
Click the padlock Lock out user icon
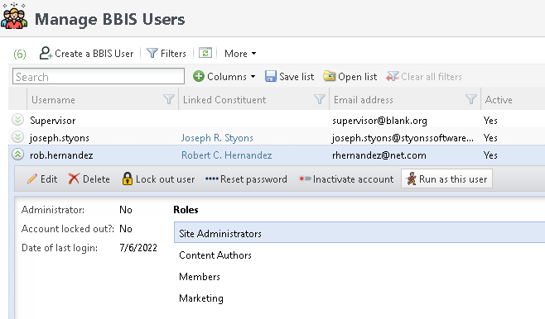click(x=128, y=179)
